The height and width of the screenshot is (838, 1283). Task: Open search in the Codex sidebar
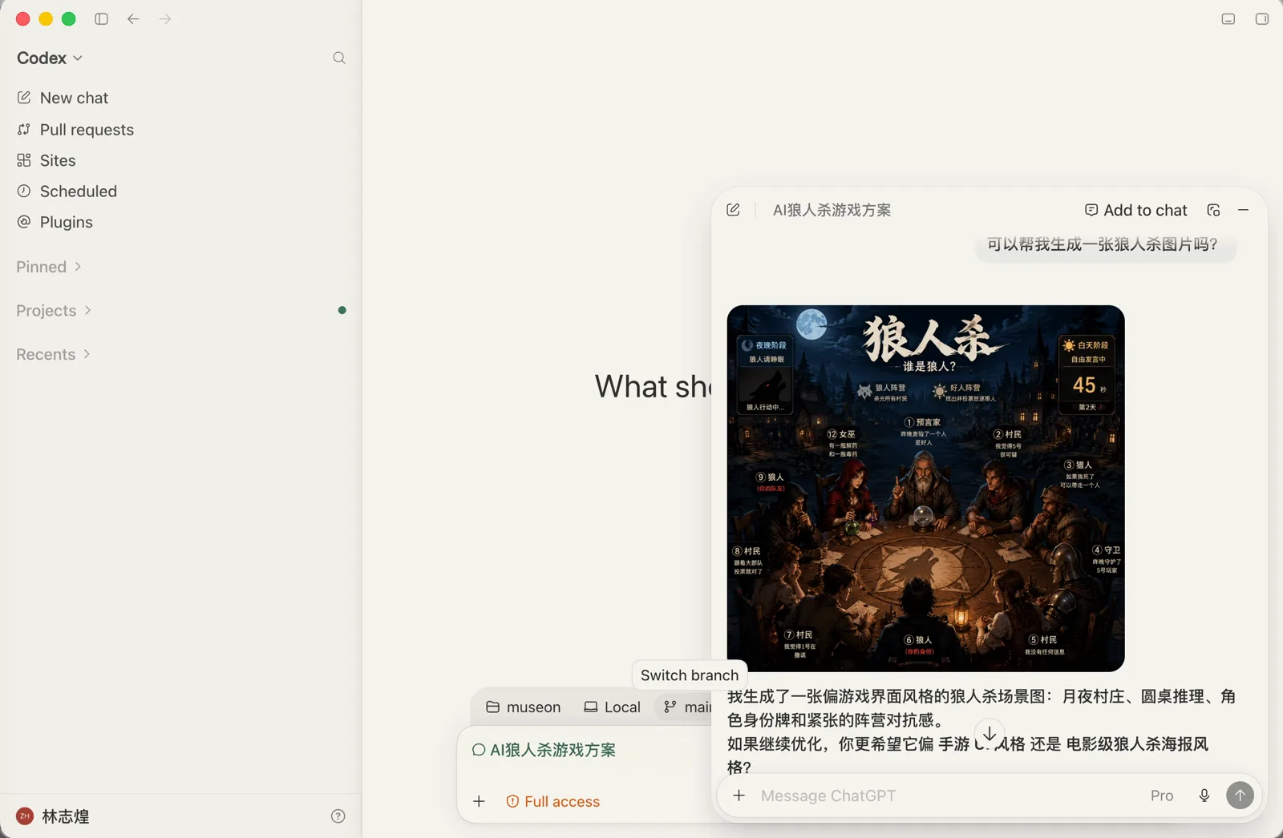point(339,58)
